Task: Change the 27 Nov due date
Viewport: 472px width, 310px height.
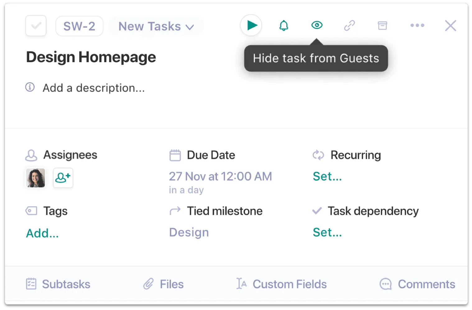Action: [x=220, y=176]
